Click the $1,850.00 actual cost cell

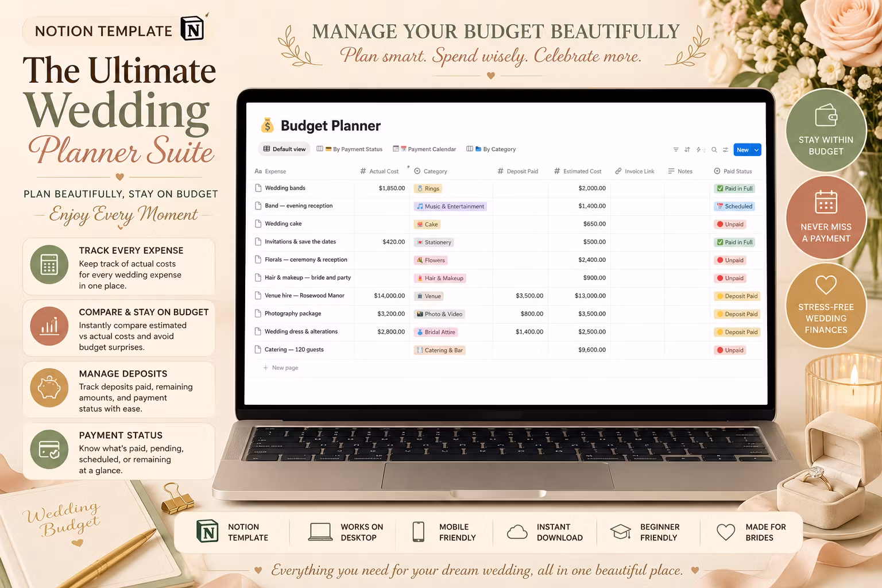pos(392,188)
